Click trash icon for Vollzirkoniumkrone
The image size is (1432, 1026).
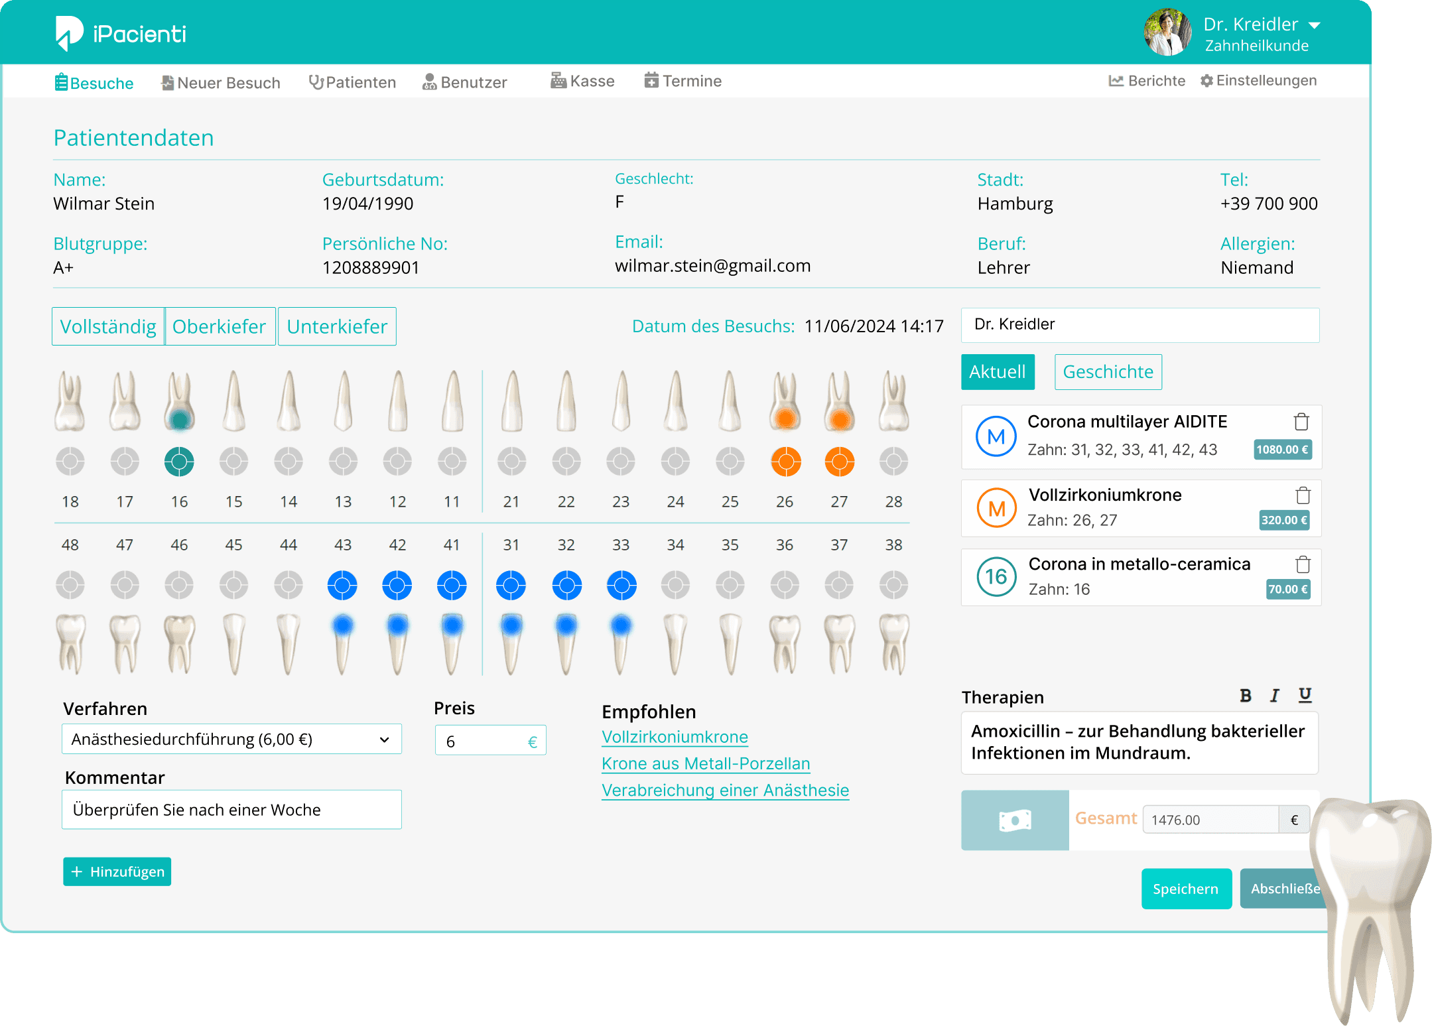click(x=1303, y=495)
